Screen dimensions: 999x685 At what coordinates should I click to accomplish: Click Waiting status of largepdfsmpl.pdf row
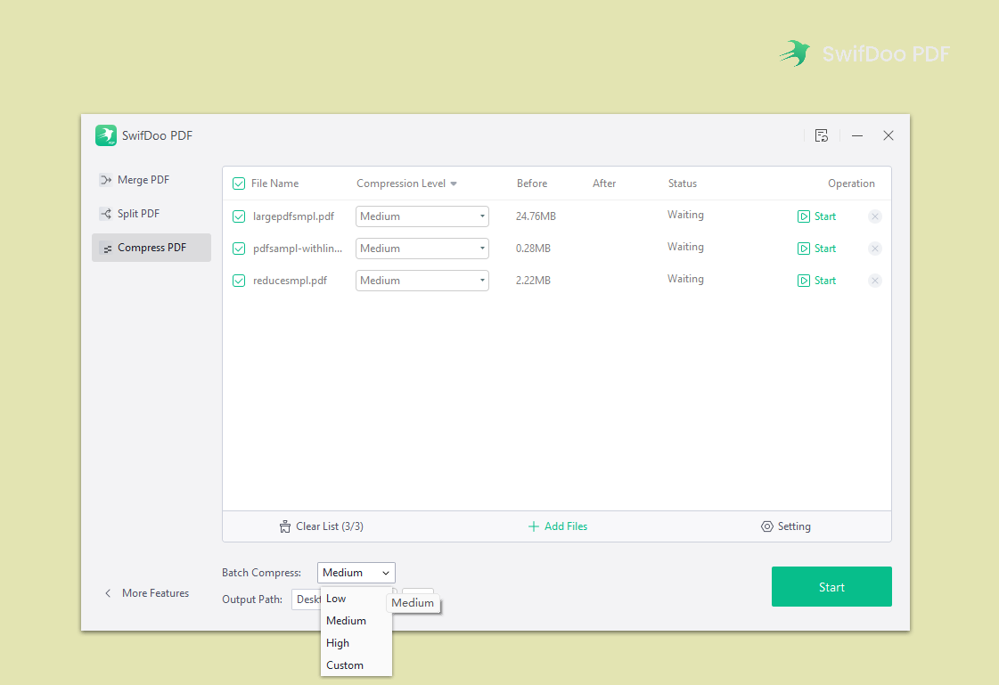pos(685,216)
